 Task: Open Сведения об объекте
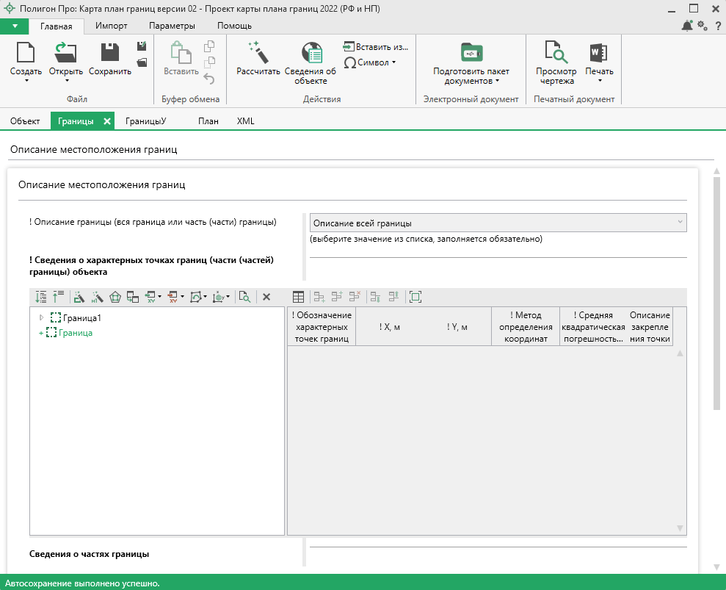(x=311, y=54)
